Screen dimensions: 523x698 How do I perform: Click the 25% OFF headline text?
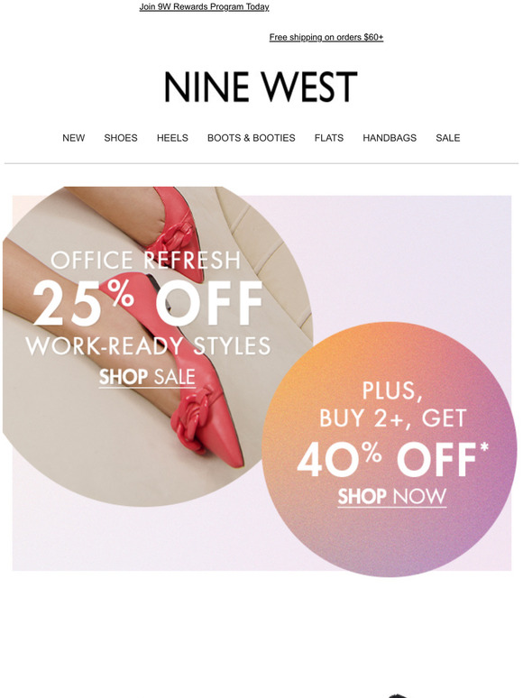[148, 304]
